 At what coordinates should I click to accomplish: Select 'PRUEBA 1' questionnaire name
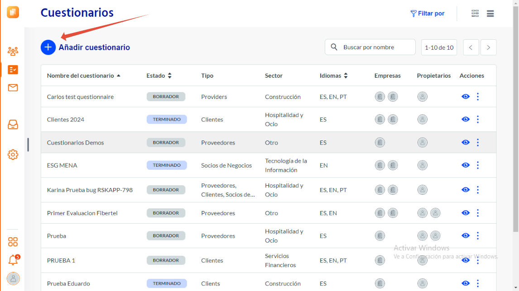tap(61, 260)
